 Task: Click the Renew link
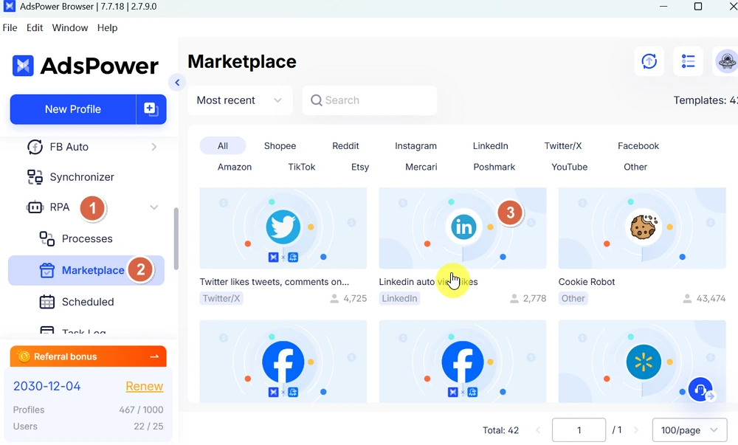point(144,386)
